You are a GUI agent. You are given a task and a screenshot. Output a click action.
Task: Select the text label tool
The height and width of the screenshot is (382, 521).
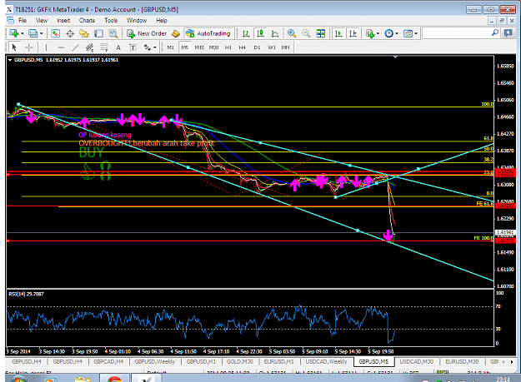[133, 47]
